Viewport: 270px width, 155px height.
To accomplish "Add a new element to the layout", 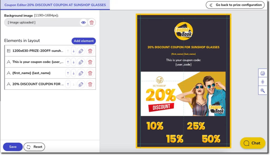I will click(x=84, y=41).
